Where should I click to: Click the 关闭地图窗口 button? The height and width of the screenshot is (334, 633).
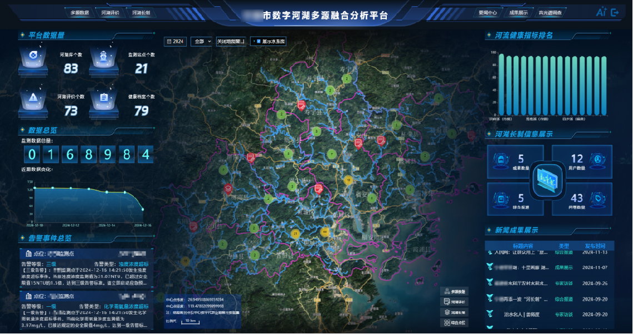click(231, 42)
